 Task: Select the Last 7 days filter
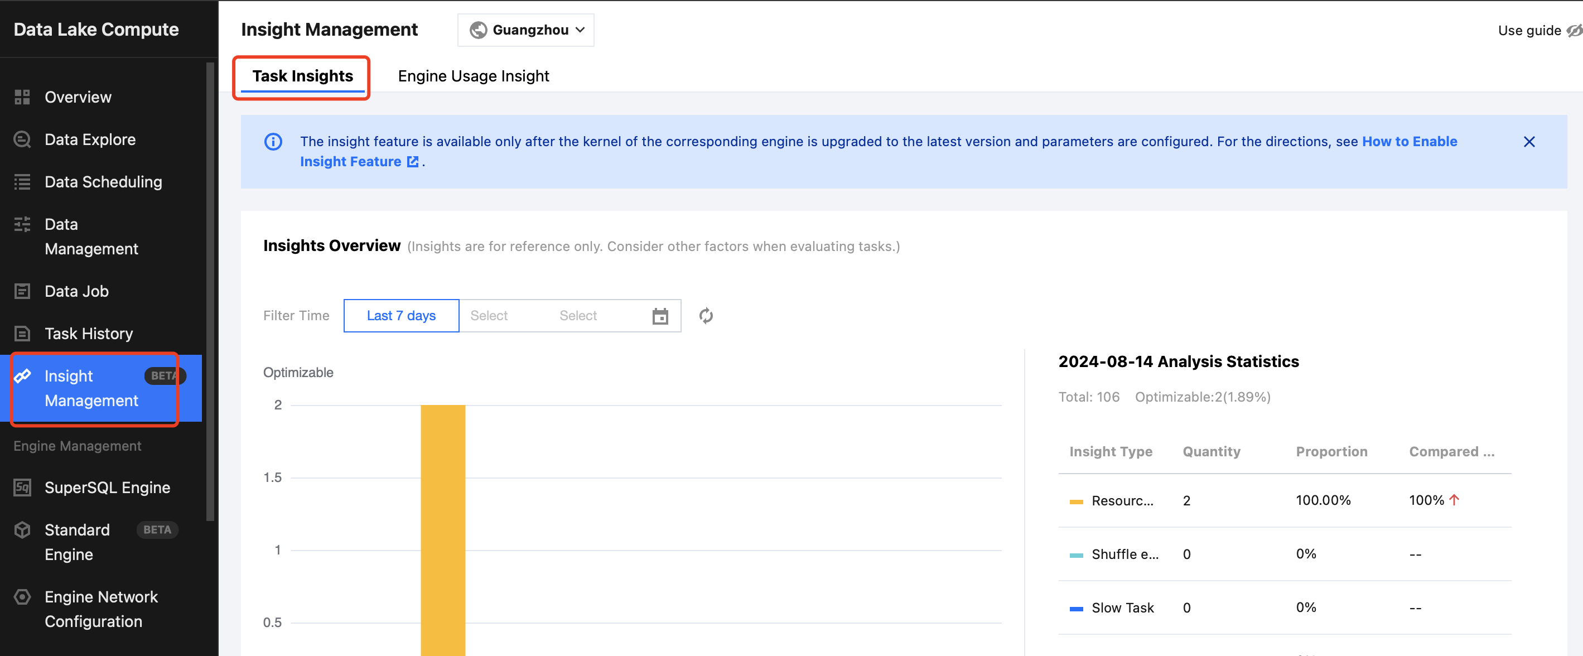(x=400, y=316)
